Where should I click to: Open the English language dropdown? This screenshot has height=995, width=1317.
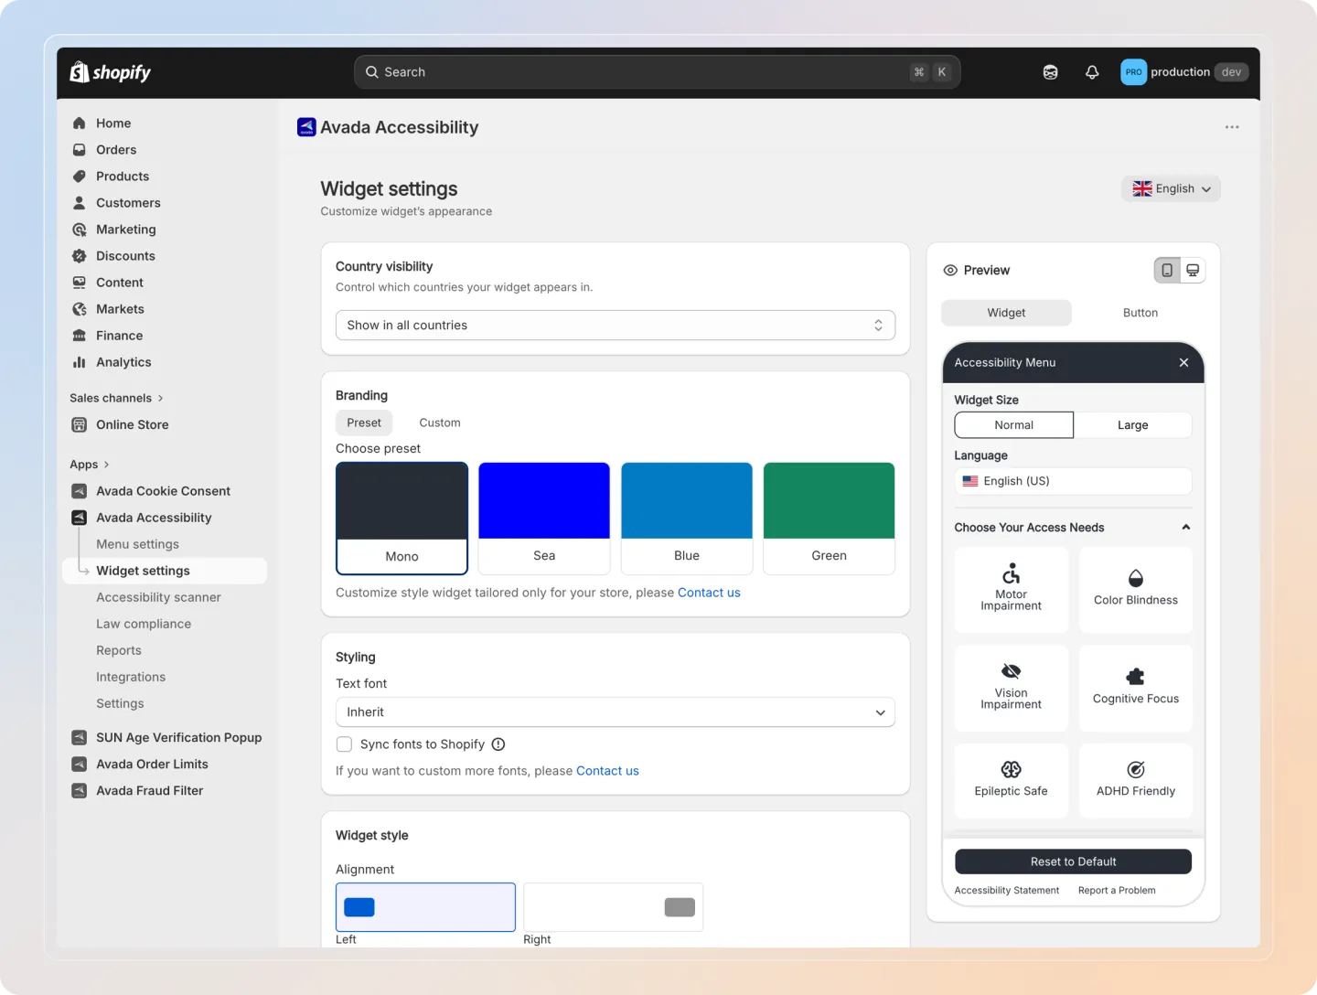click(x=1171, y=189)
